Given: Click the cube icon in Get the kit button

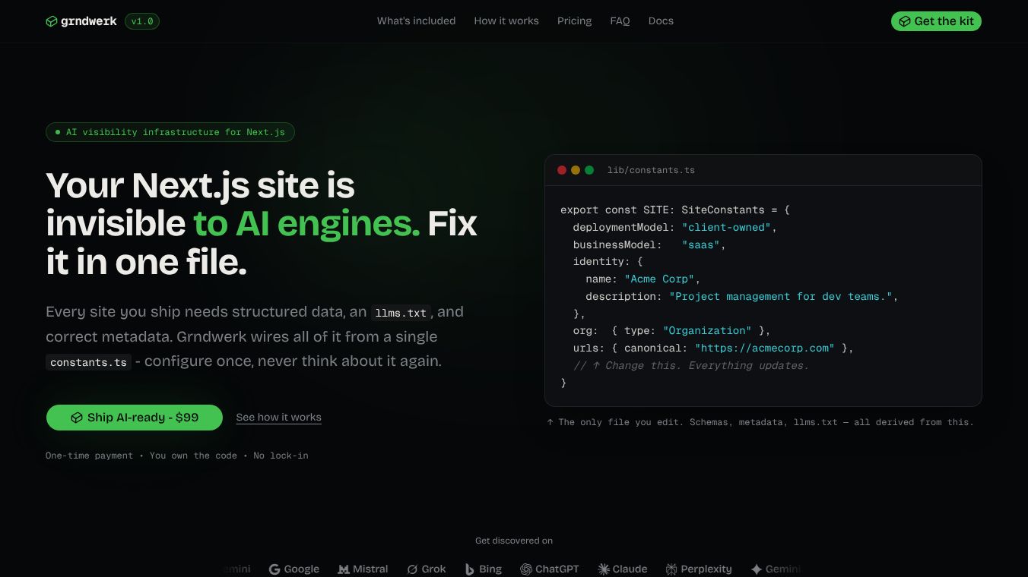Looking at the screenshot, I should 905,21.
